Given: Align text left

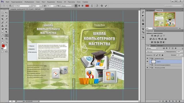Looking at the screenshot, I should [76, 6].
